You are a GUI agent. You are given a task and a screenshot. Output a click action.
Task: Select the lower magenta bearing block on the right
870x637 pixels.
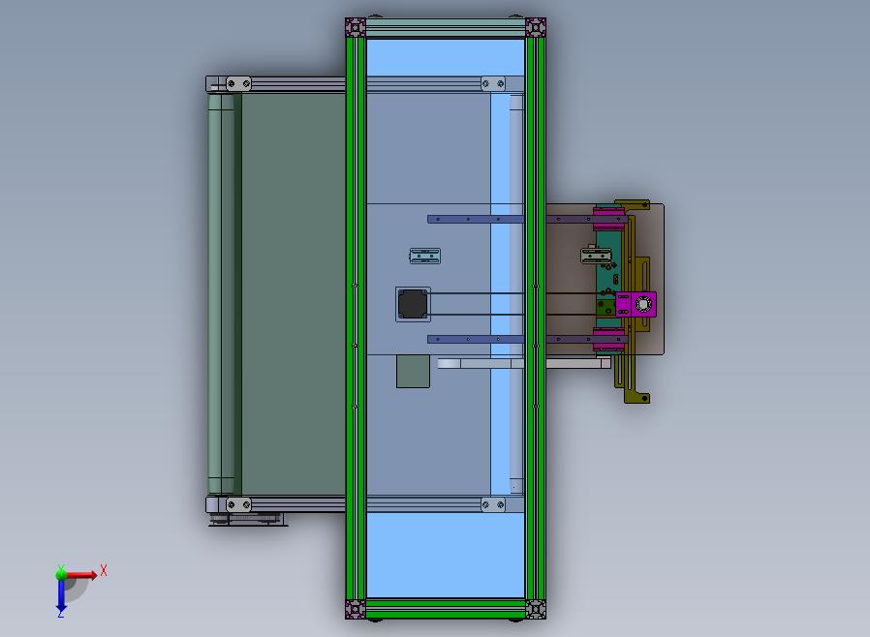pos(608,339)
